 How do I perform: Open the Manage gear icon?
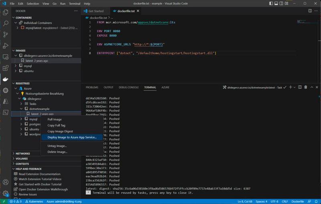pyautogui.click(x=6, y=193)
